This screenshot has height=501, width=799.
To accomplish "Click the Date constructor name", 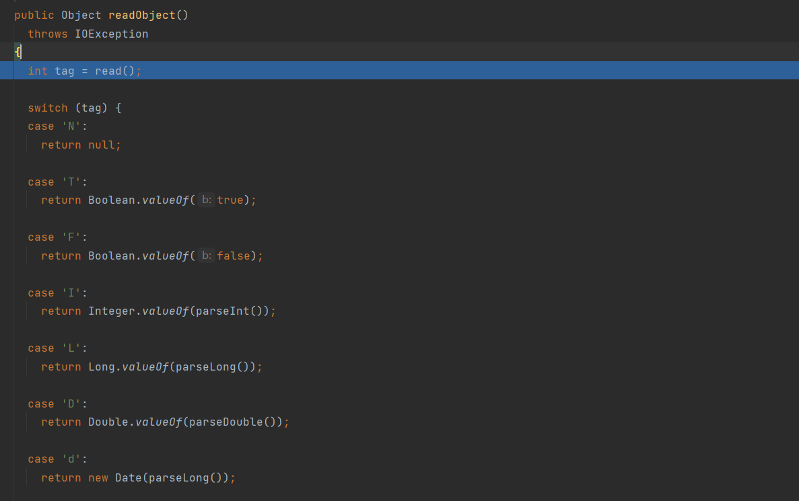I will (x=128, y=477).
